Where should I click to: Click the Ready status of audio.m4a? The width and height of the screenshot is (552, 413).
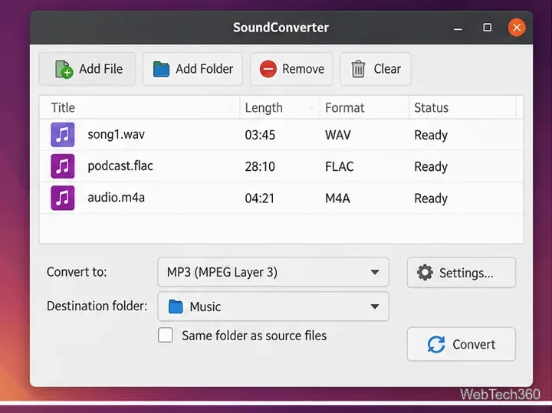click(431, 198)
